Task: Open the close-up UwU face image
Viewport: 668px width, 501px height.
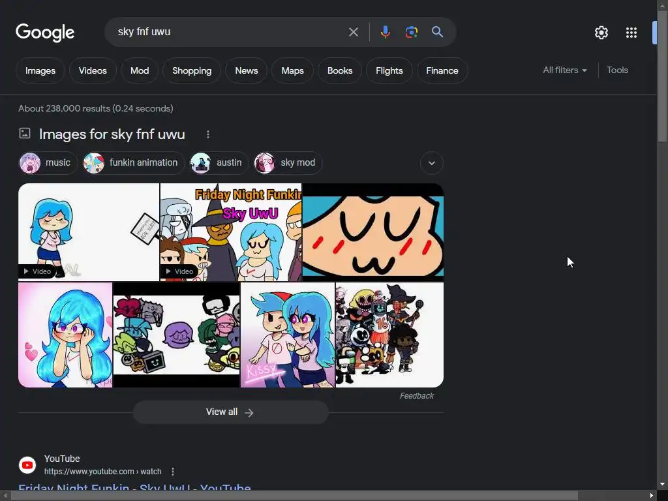Action: (x=372, y=232)
